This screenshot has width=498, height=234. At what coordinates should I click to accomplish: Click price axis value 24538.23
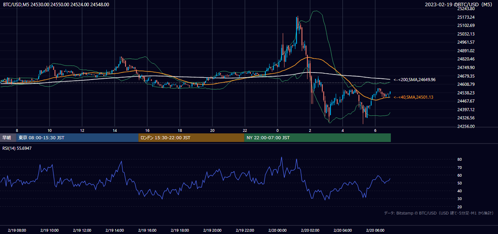466,93
